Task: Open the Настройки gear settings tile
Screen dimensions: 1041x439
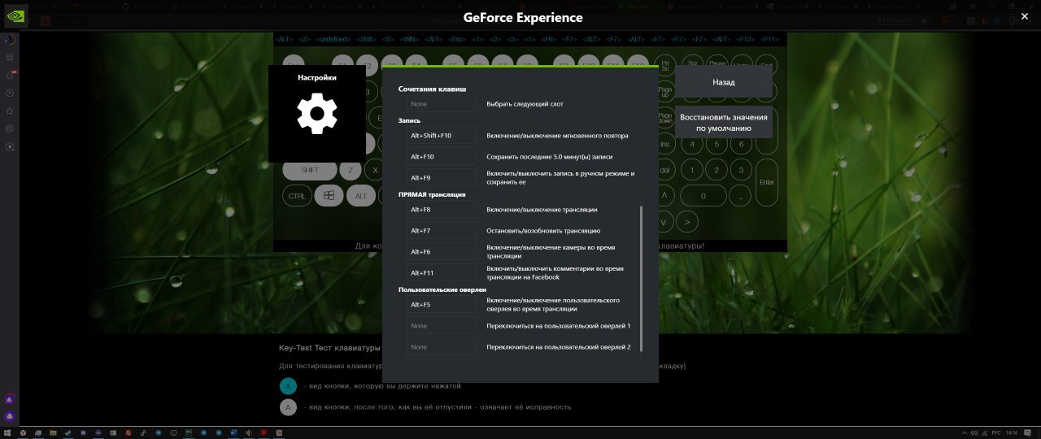Action: coord(317,114)
